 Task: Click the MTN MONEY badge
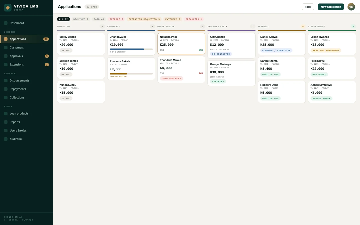click(319, 74)
